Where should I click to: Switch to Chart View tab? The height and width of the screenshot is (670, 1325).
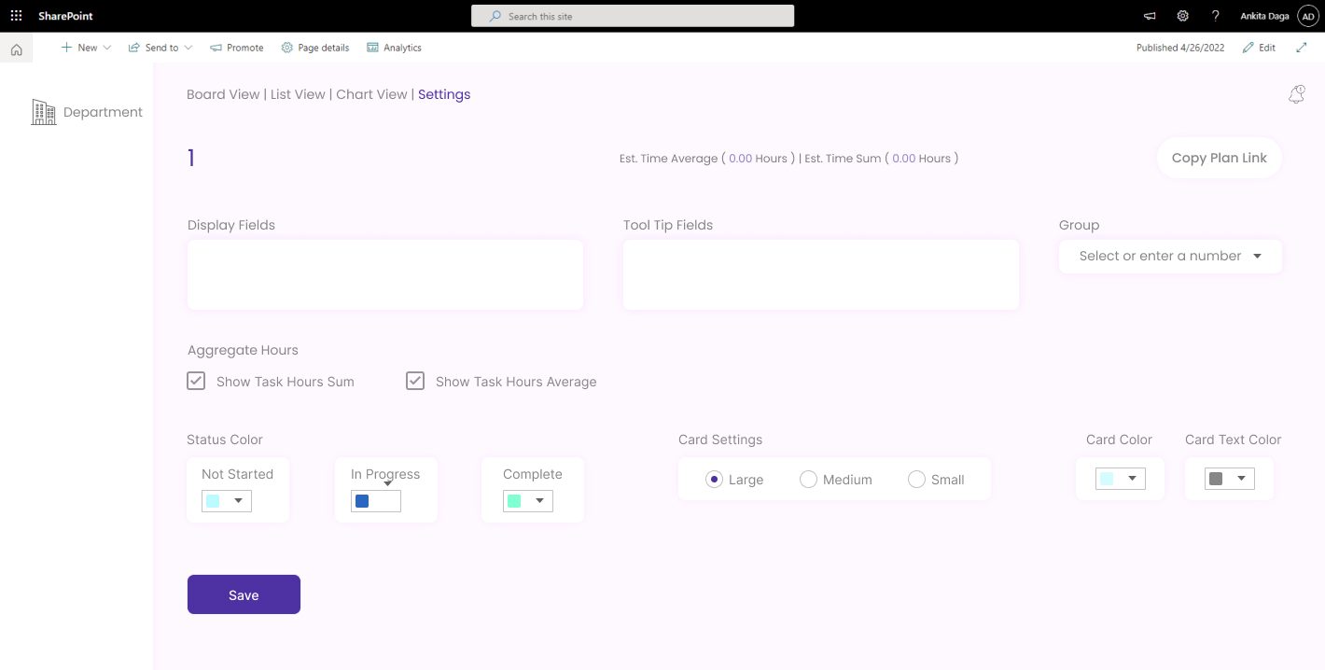coord(371,94)
